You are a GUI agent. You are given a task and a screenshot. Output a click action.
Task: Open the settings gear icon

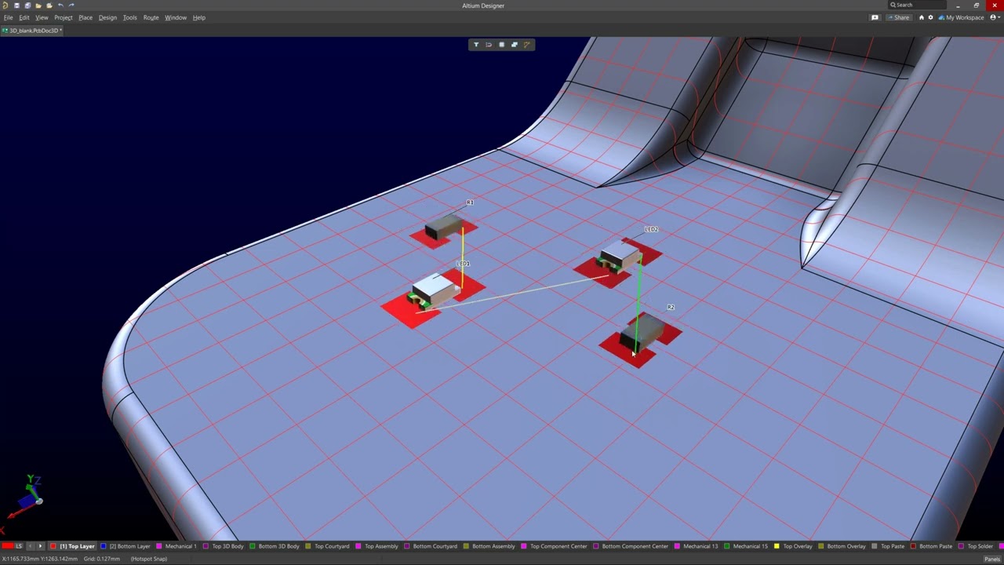tap(930, 17)
